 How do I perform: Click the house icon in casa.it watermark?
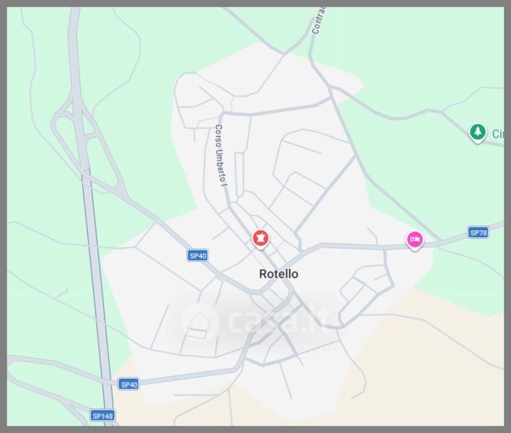click(x=199, y=323)
